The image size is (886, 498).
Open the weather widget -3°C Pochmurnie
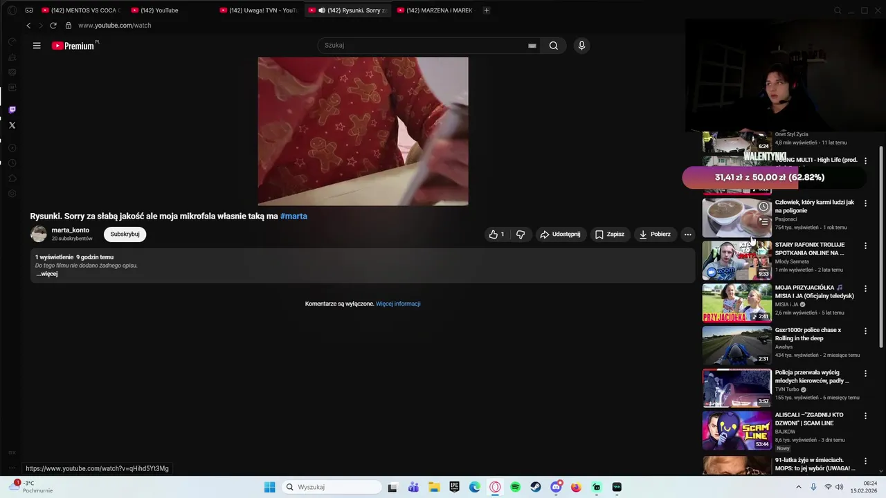pyautogui.click(x=32, y=487)
